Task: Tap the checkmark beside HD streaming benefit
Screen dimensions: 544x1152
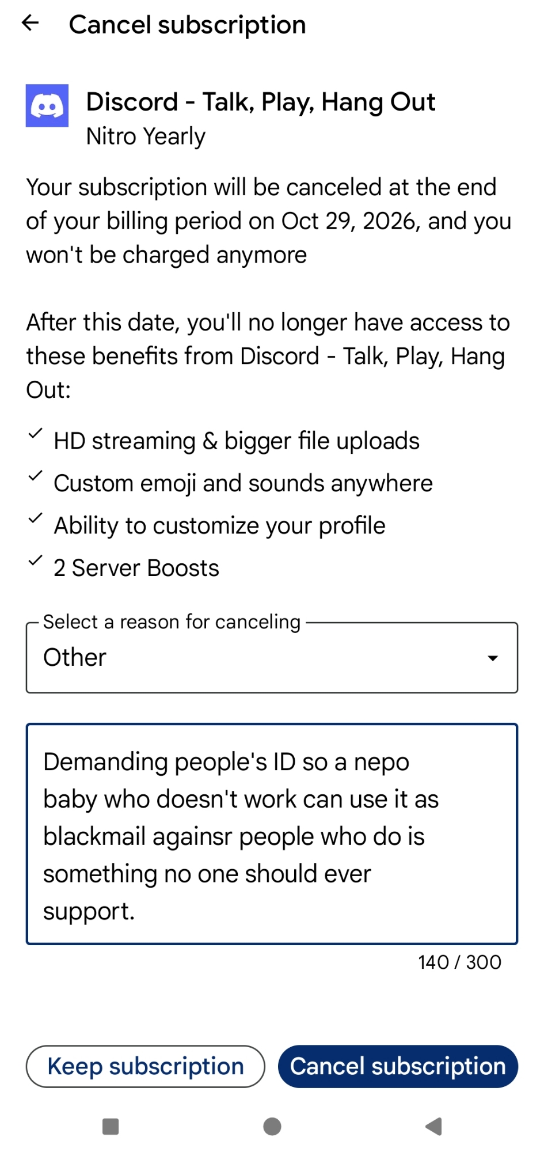Action: point(35,434)
